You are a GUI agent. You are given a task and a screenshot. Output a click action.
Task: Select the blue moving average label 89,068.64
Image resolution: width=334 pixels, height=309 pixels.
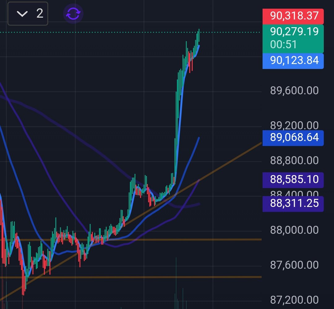tap(293, 138)
